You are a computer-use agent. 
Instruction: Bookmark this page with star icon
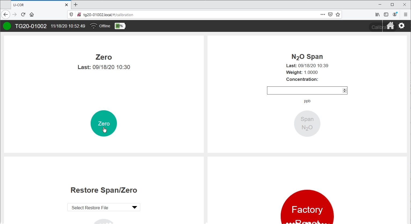click(338, 14)
